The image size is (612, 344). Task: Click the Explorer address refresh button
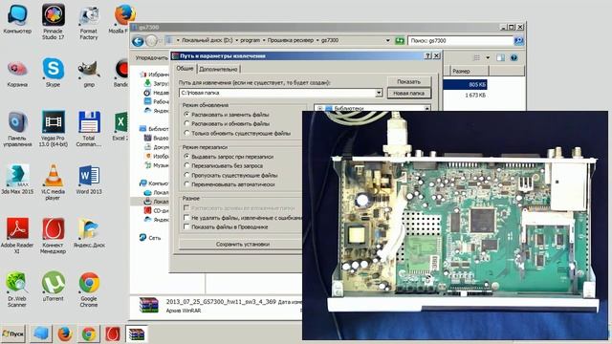[x=400, y=40]
